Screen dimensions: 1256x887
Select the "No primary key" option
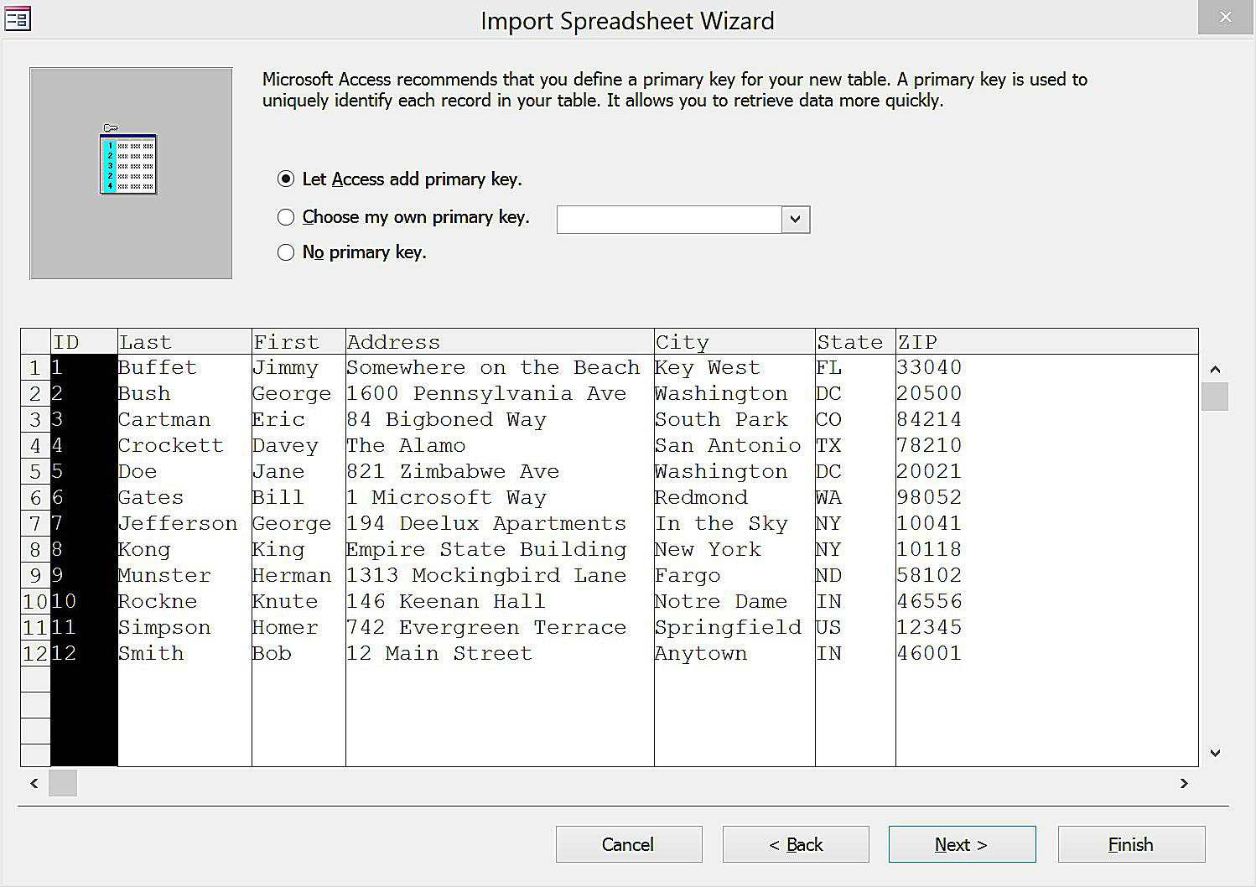pos(286,252)
